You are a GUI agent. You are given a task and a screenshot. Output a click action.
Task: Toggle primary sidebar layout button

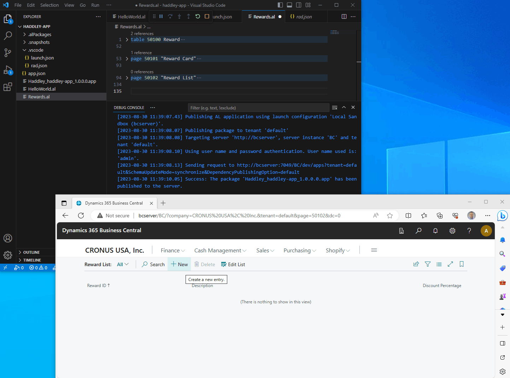tap(280, 5)
